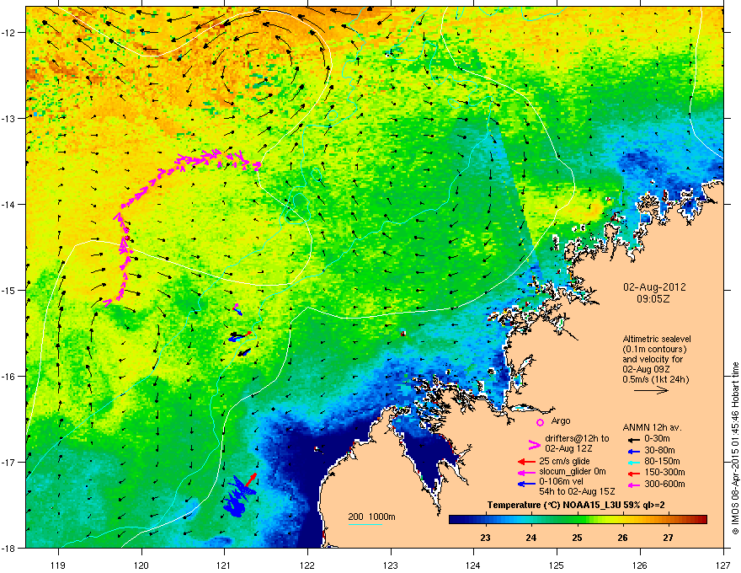
Task: Click the longitude axis label 119
Action: [x=58, y=565]
